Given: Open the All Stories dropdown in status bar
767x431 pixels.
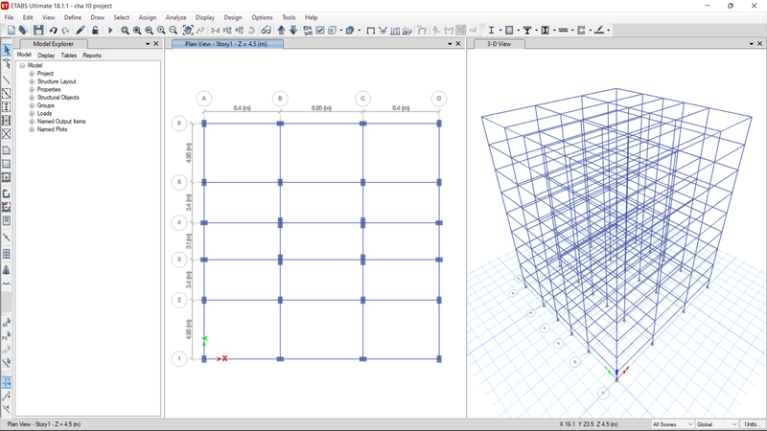Looking at the screenshot, I should click(673, 424).
